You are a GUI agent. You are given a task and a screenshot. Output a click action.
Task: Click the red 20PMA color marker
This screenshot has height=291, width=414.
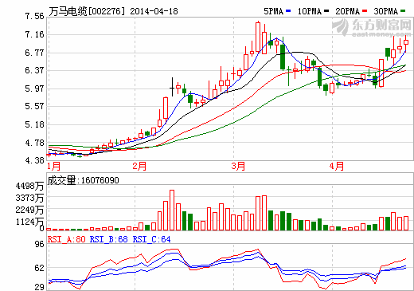365,11
